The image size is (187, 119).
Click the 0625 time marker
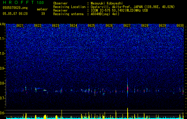point(91,26)
